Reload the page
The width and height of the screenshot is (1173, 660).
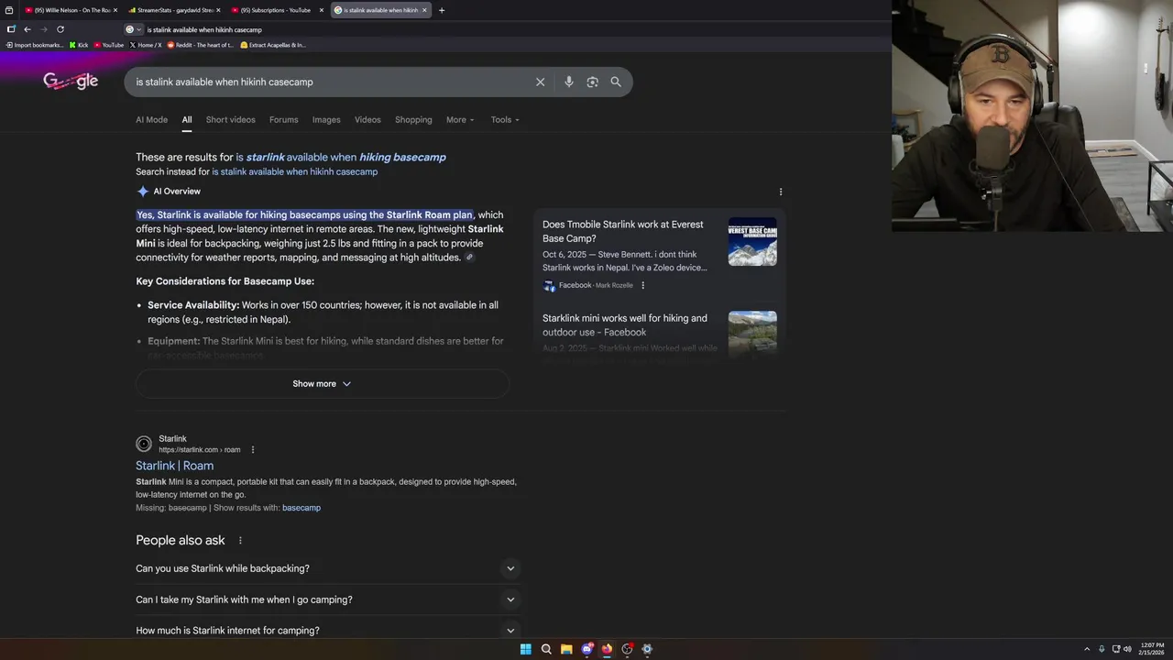click(x=60, y=29)
